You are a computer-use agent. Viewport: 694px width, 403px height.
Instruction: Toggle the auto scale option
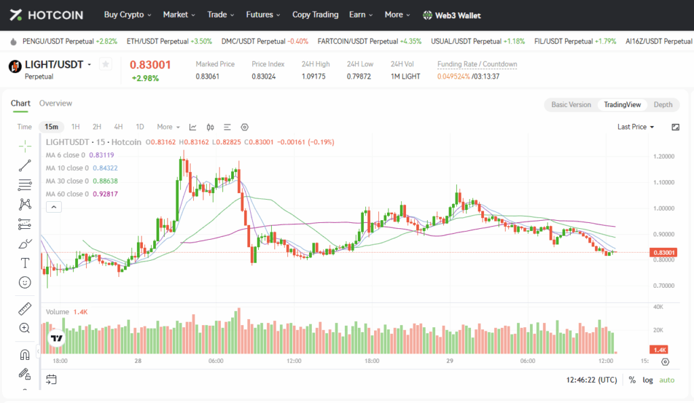point(667,380)
